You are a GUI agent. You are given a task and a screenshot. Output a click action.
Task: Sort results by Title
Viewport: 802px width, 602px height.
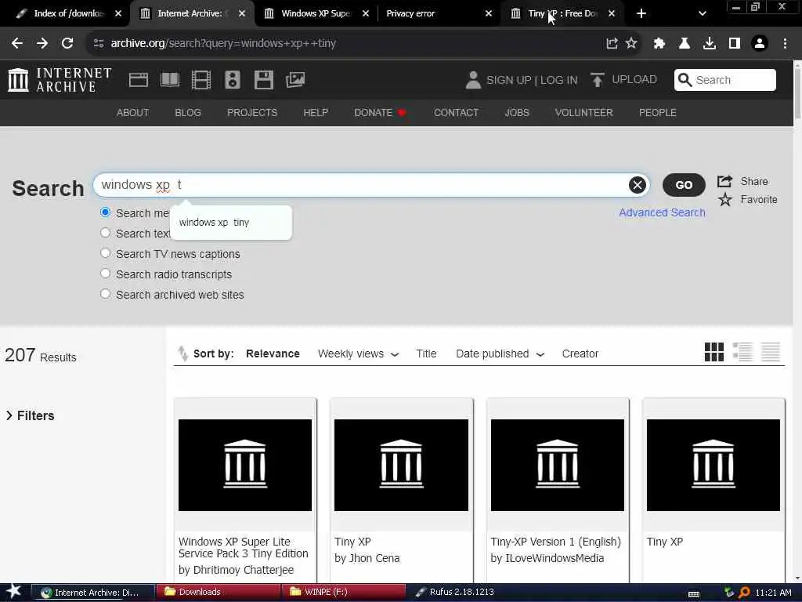pos(426,354)
